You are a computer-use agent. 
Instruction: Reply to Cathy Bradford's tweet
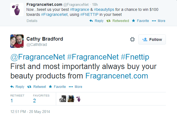pos(17,87)
